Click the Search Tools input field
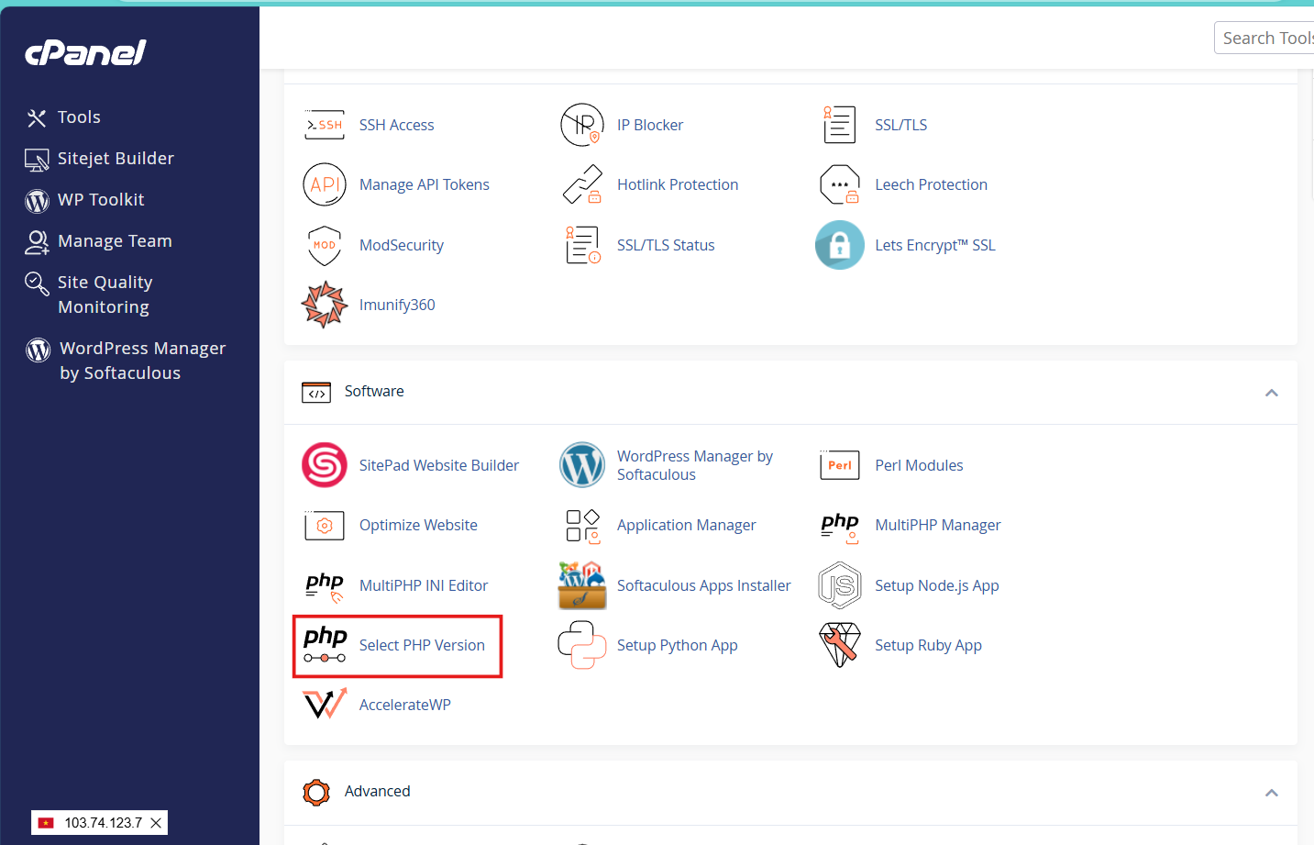 click(x=1264, y=38)
